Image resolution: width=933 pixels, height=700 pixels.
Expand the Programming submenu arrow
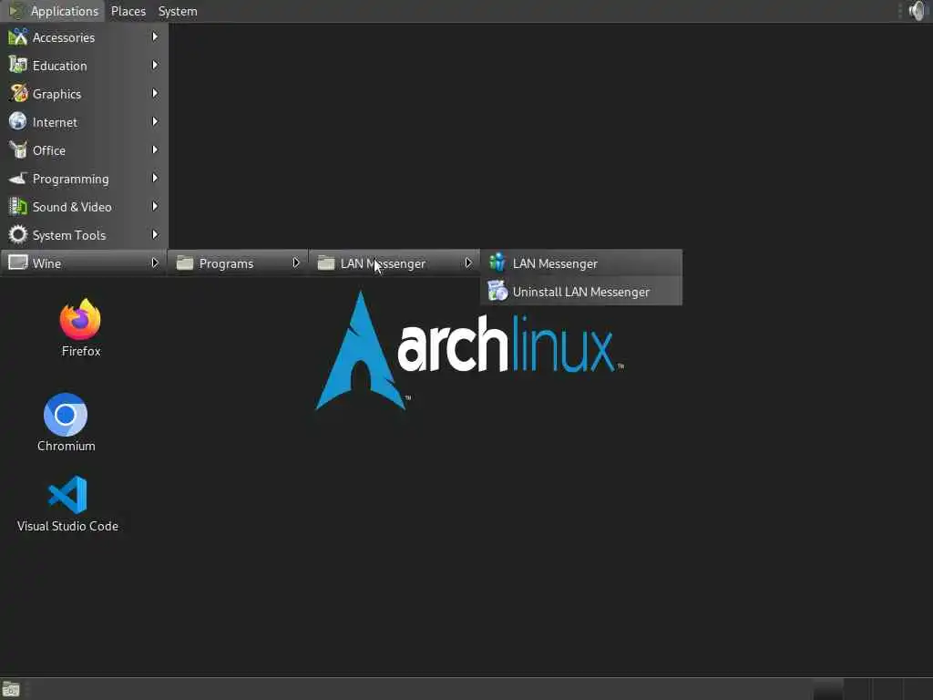[x=155, y=178]
